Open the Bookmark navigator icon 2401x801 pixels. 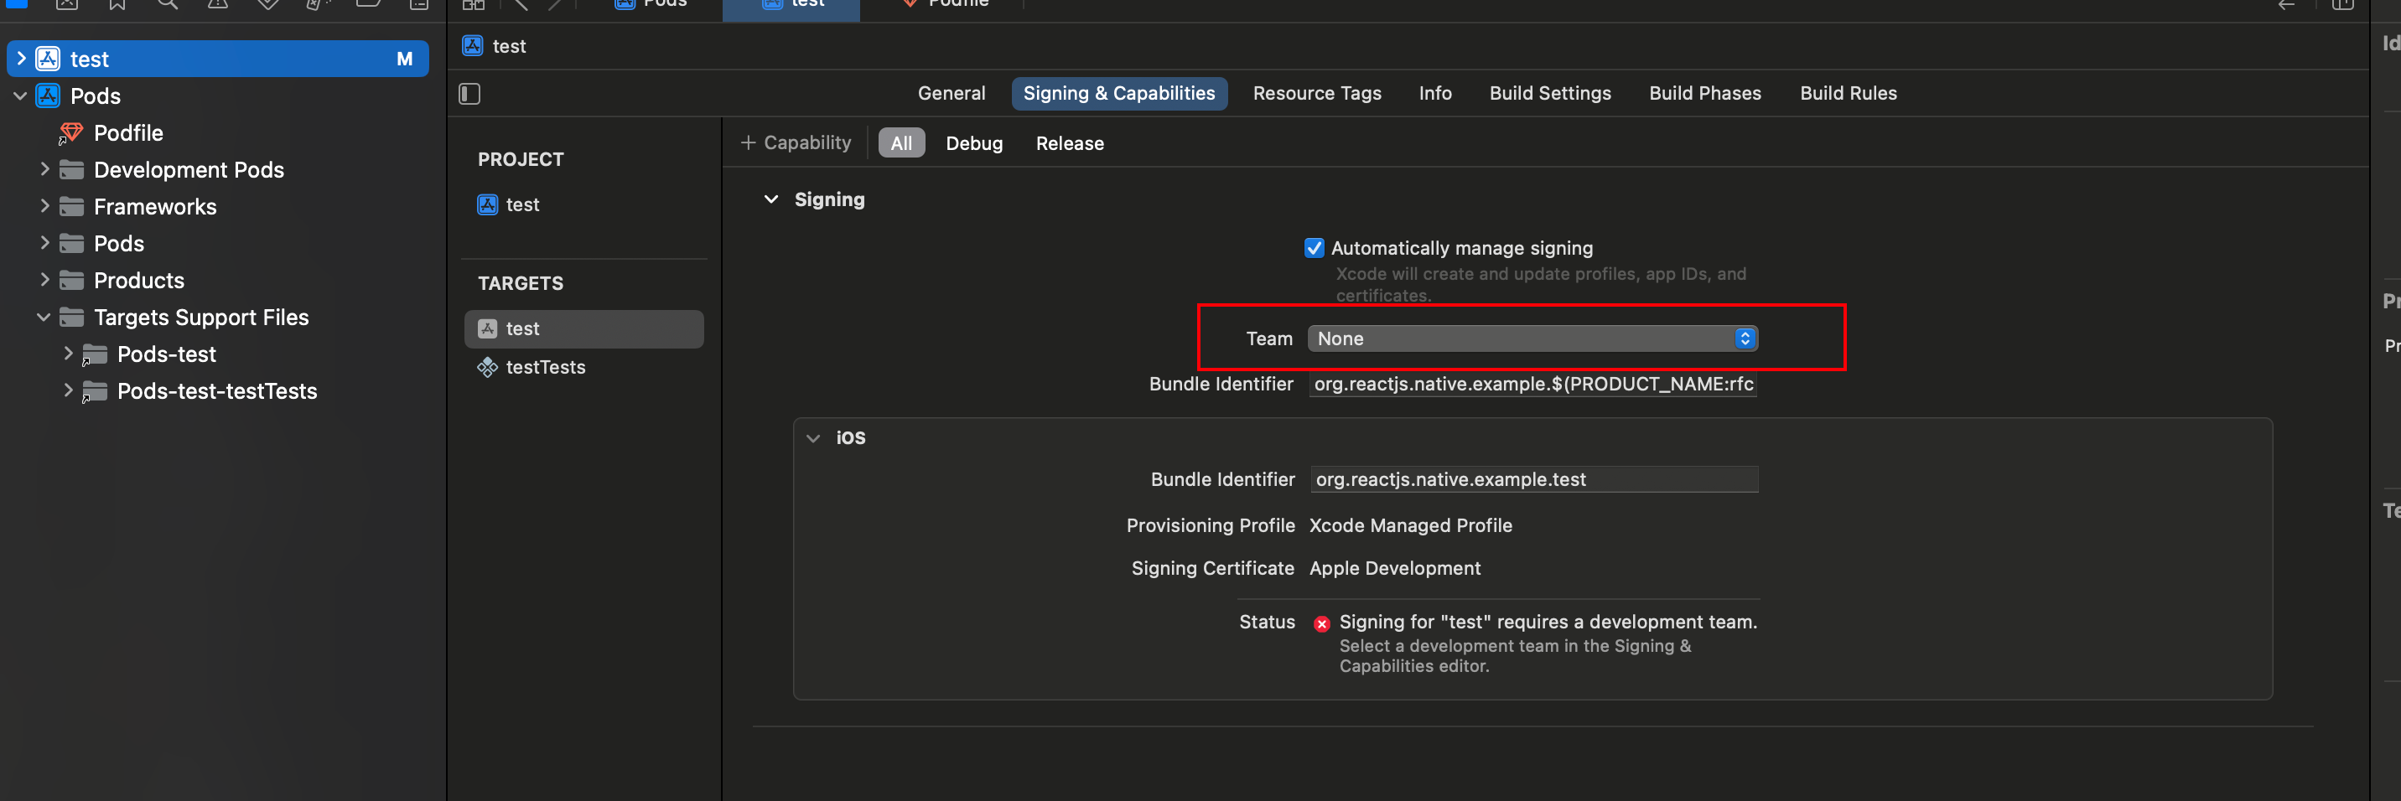(117, 3)
